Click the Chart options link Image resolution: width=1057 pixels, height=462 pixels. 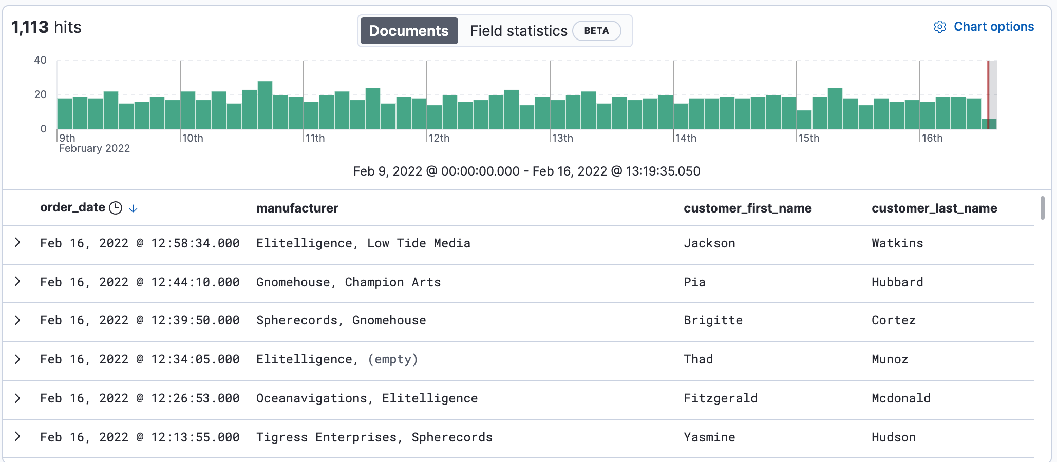(993, 27)
